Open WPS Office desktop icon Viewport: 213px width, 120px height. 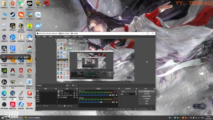tap(29, 106)
